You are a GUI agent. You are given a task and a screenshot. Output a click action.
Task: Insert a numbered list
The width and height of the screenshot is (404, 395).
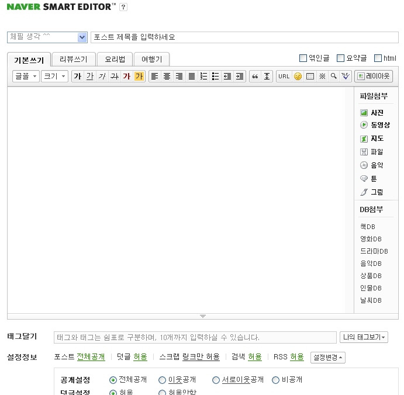[203, 76]
